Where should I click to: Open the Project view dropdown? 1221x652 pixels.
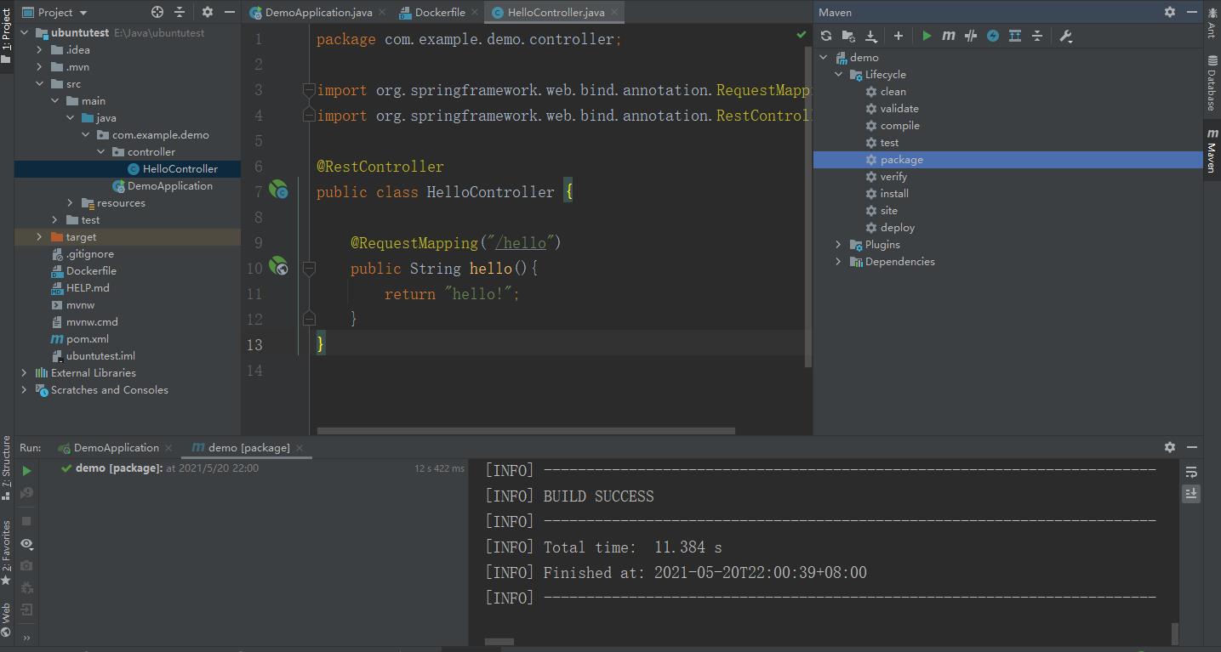click(x=54, y=12)
